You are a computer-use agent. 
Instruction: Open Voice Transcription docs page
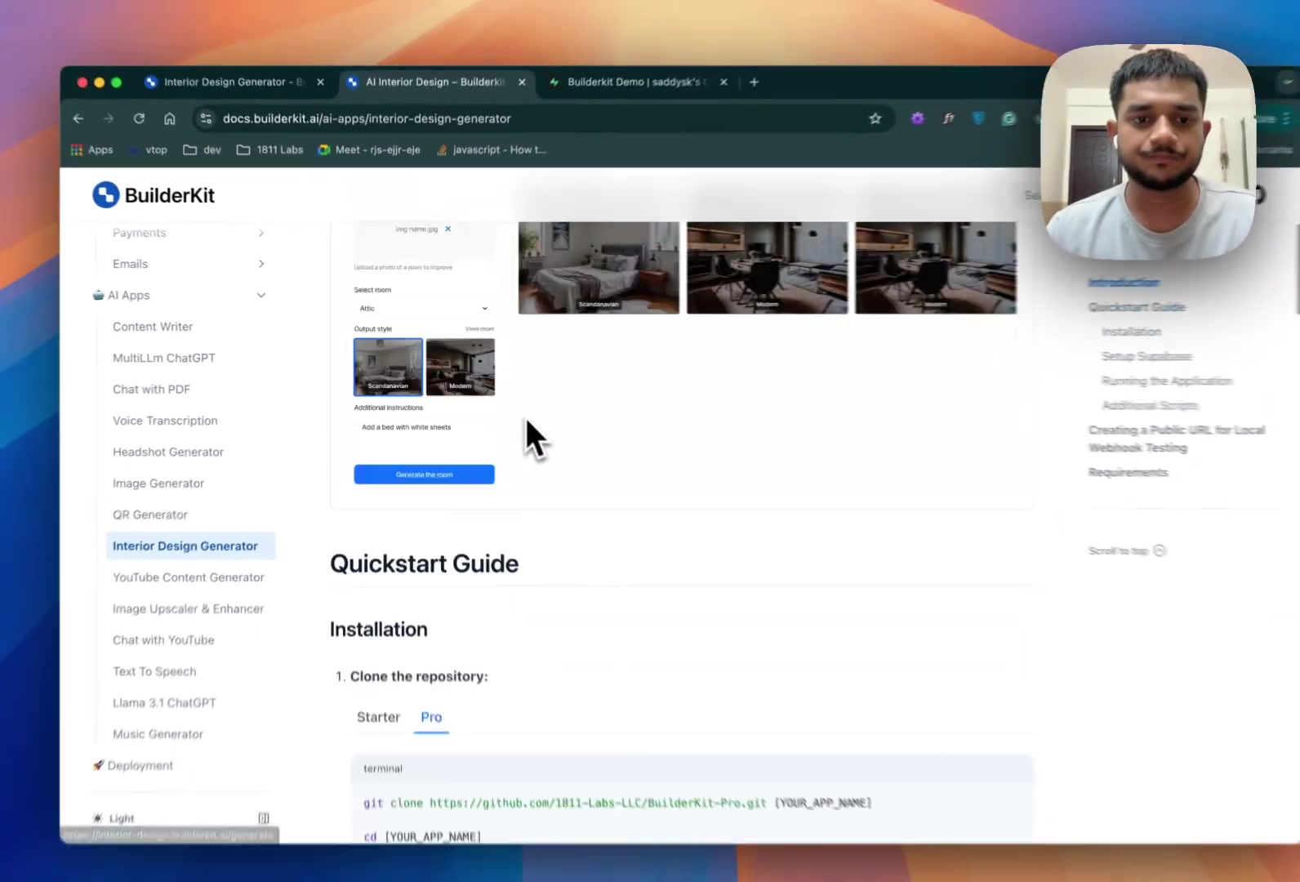point(165,421)
